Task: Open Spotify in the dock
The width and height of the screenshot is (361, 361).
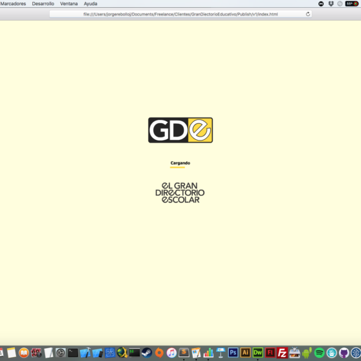Action: point(319,353)
